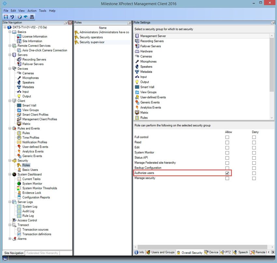Viewport: 277px width, 263px height.
Task: Allow Status API permission
Action: click(227, 158)
